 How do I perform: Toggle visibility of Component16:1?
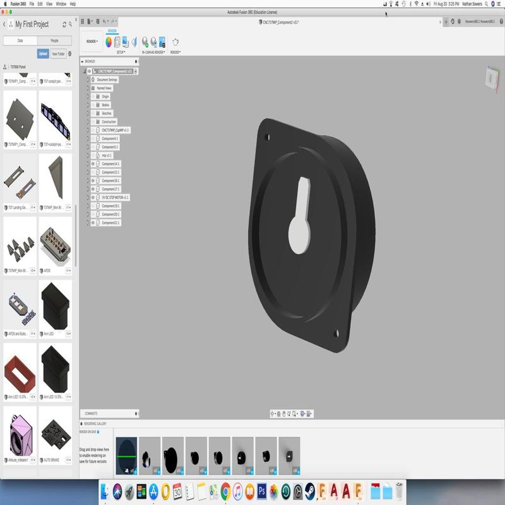(93, 181)
